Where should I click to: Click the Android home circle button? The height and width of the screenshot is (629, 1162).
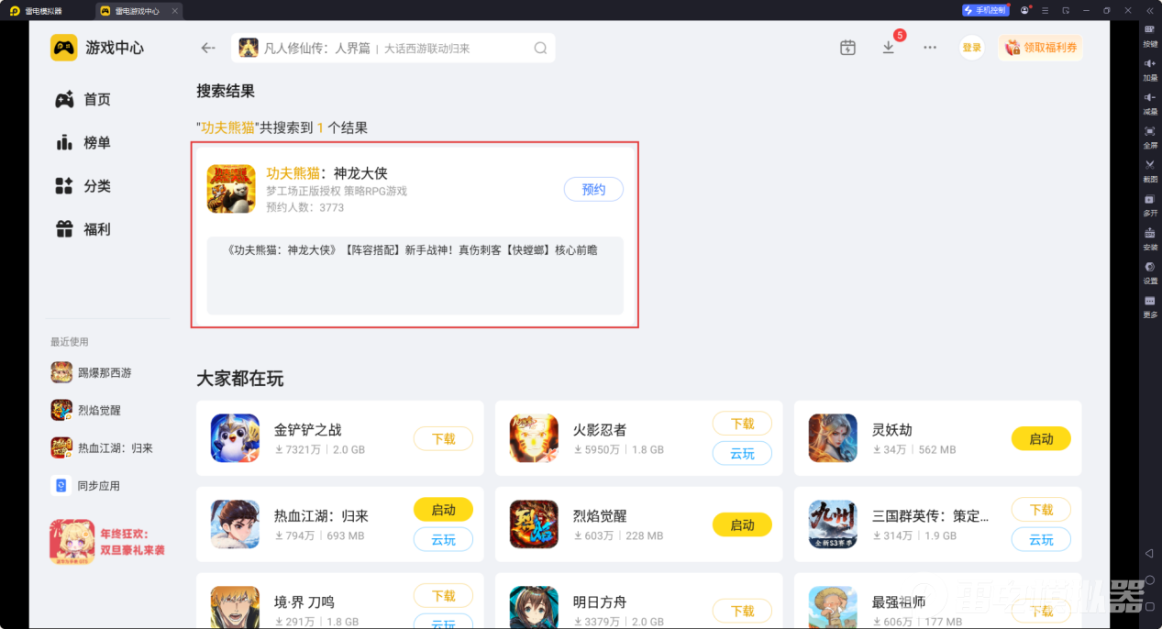(1150, 580)
